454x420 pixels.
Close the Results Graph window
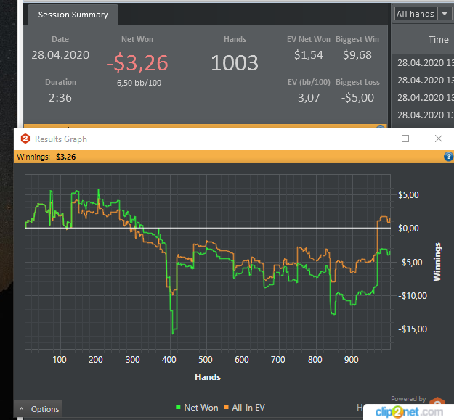point(439,139)
